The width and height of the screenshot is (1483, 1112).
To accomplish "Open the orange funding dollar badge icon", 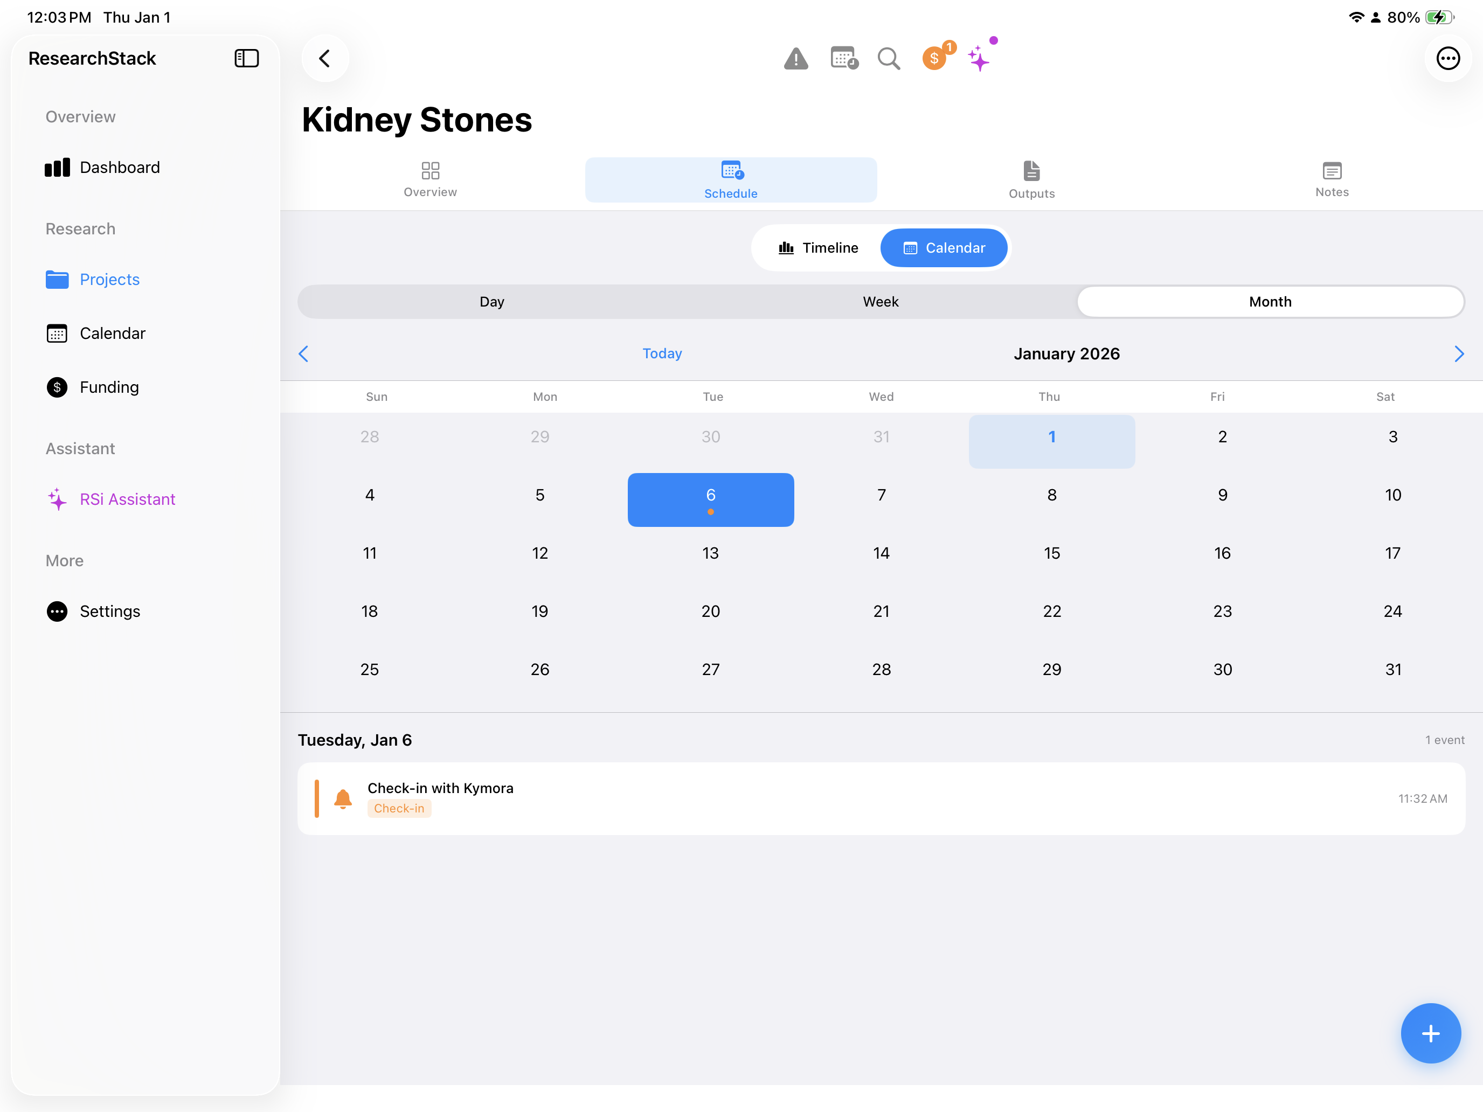I will tap(934, 58).
